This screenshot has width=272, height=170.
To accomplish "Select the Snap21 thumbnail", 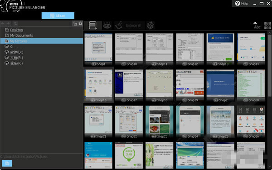I will [98, 120].
